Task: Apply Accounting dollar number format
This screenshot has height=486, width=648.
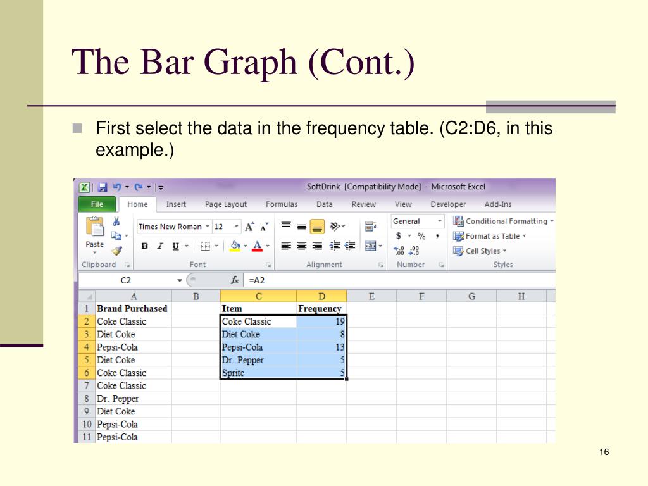Action: (399, 236)
